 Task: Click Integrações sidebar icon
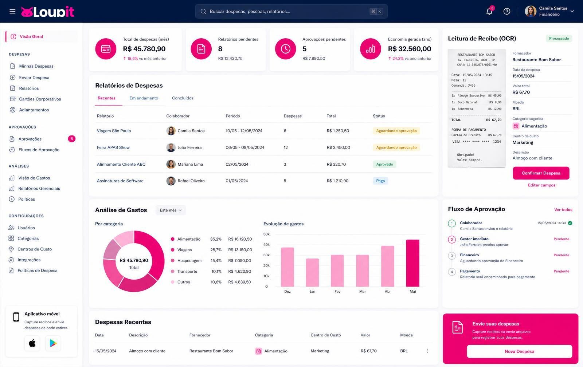click(x=11, y=260)
